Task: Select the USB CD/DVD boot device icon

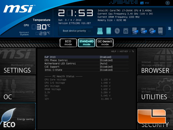Action: coord(152,31)
